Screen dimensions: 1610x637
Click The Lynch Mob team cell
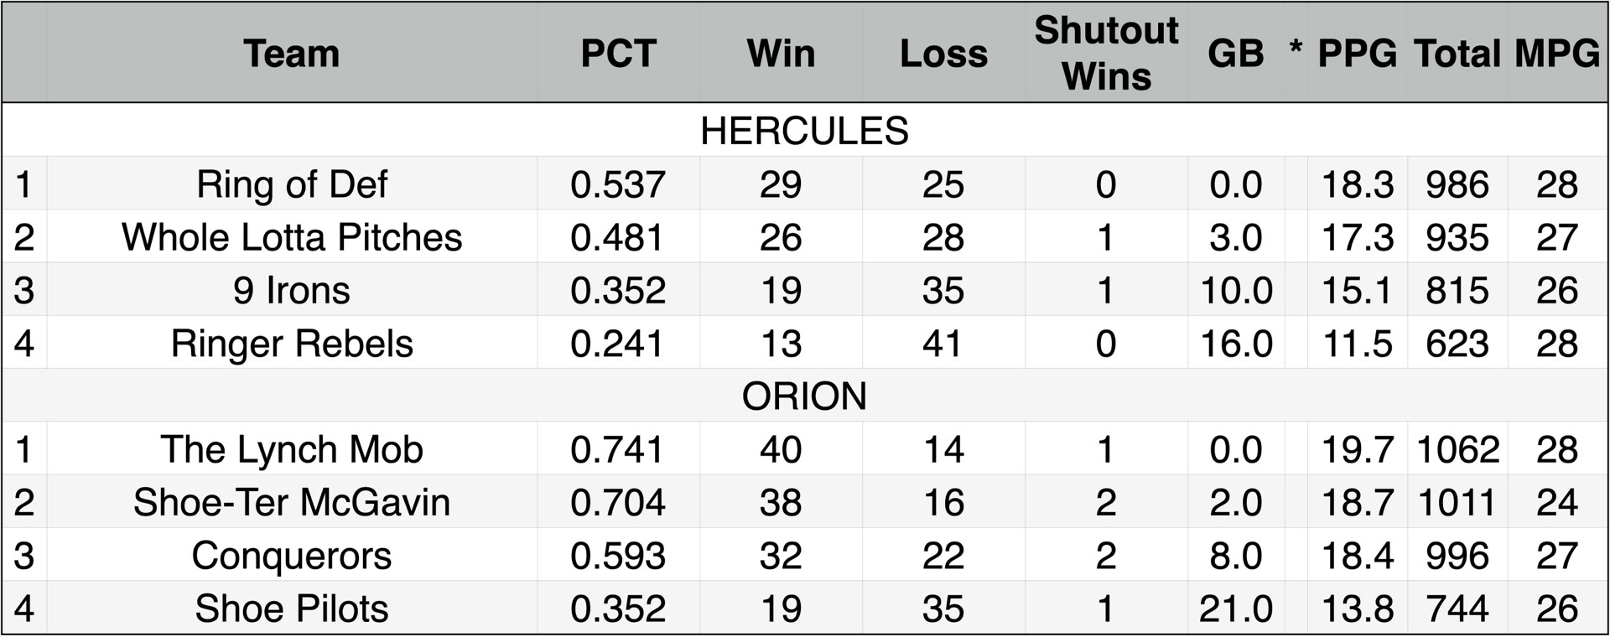[291, 449]
